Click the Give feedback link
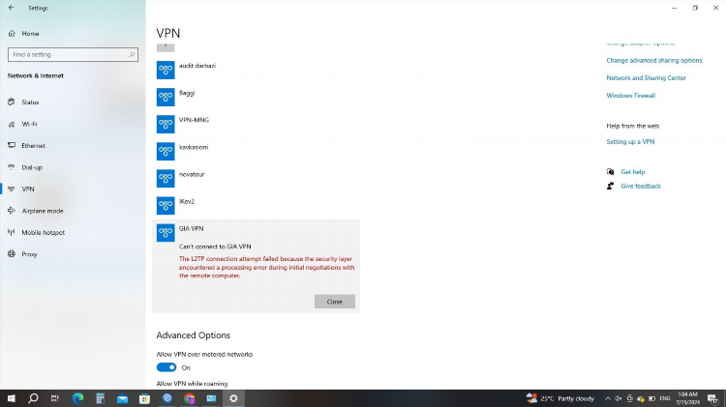 click(x=641, y=187)
